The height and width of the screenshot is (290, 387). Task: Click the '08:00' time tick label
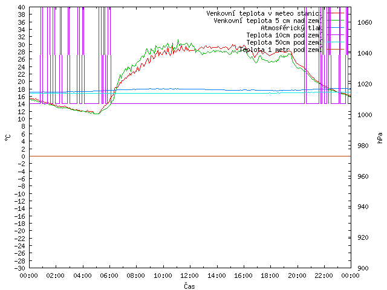[136, 275]
